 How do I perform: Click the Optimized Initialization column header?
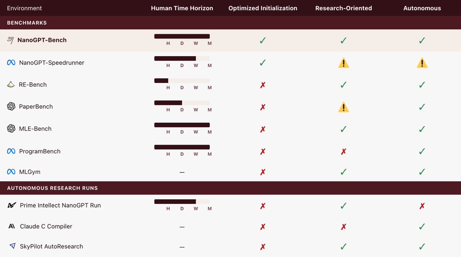263,8
